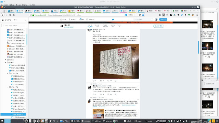The height and width of the screenshot is (123, 219).
Task: Switch to the xclock taskbar entry
Action: pyautogui.click(x=128, y=121)
